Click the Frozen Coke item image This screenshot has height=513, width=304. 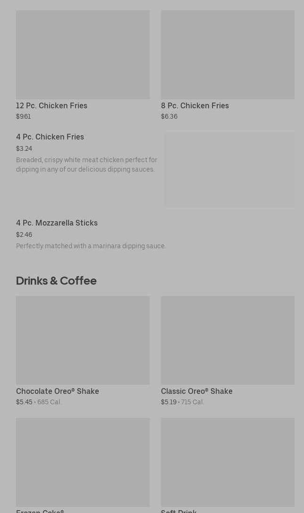[83, 462]
